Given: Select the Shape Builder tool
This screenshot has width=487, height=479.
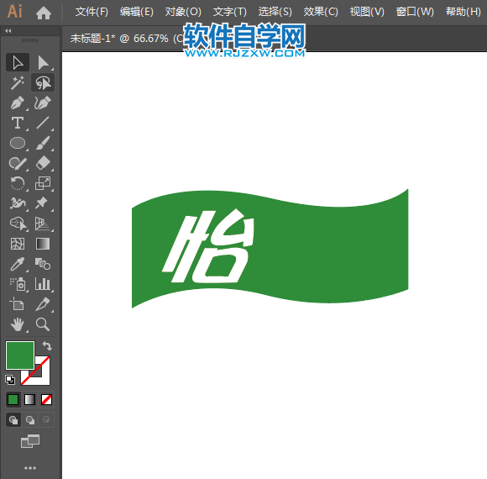Looking at the screenshot, I should [18, 224].
